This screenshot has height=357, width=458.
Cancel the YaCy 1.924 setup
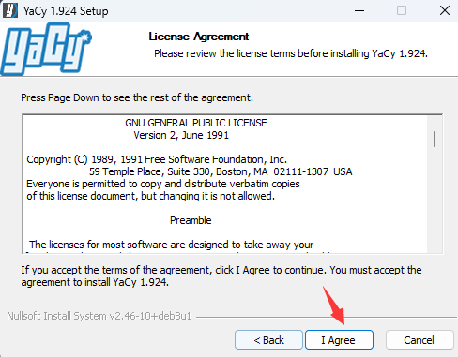click(420, 339)
